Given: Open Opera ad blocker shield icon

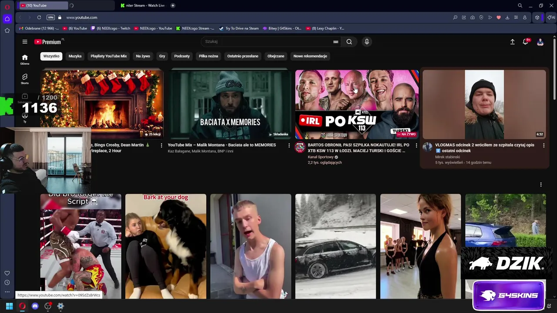Looking at the screenshot, I should (481, 17).
